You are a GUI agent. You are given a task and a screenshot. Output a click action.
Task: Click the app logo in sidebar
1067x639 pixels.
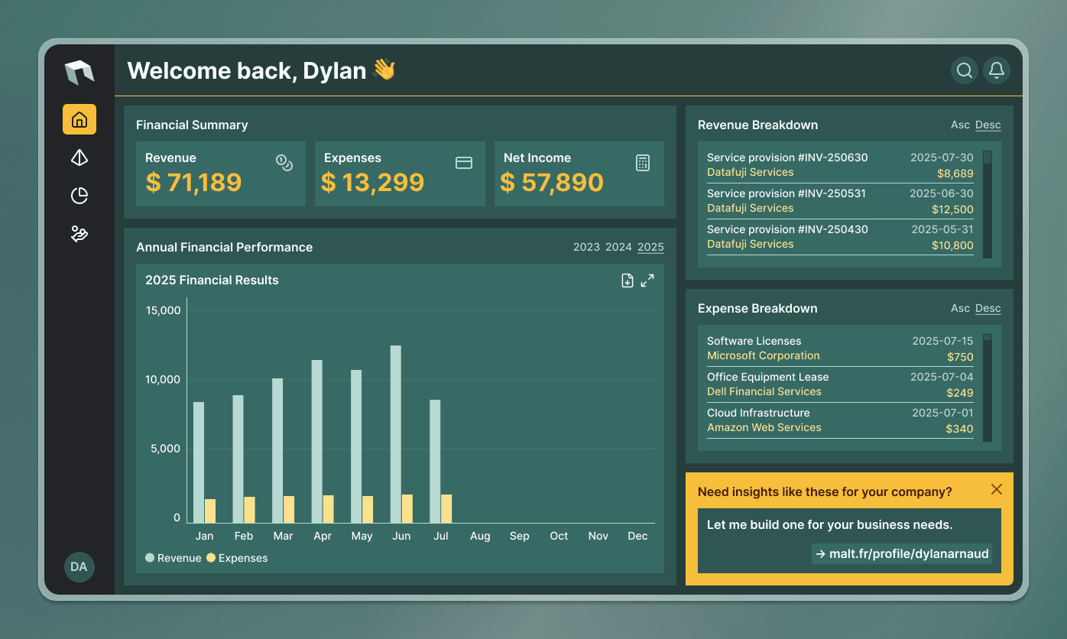pos(79,73)
